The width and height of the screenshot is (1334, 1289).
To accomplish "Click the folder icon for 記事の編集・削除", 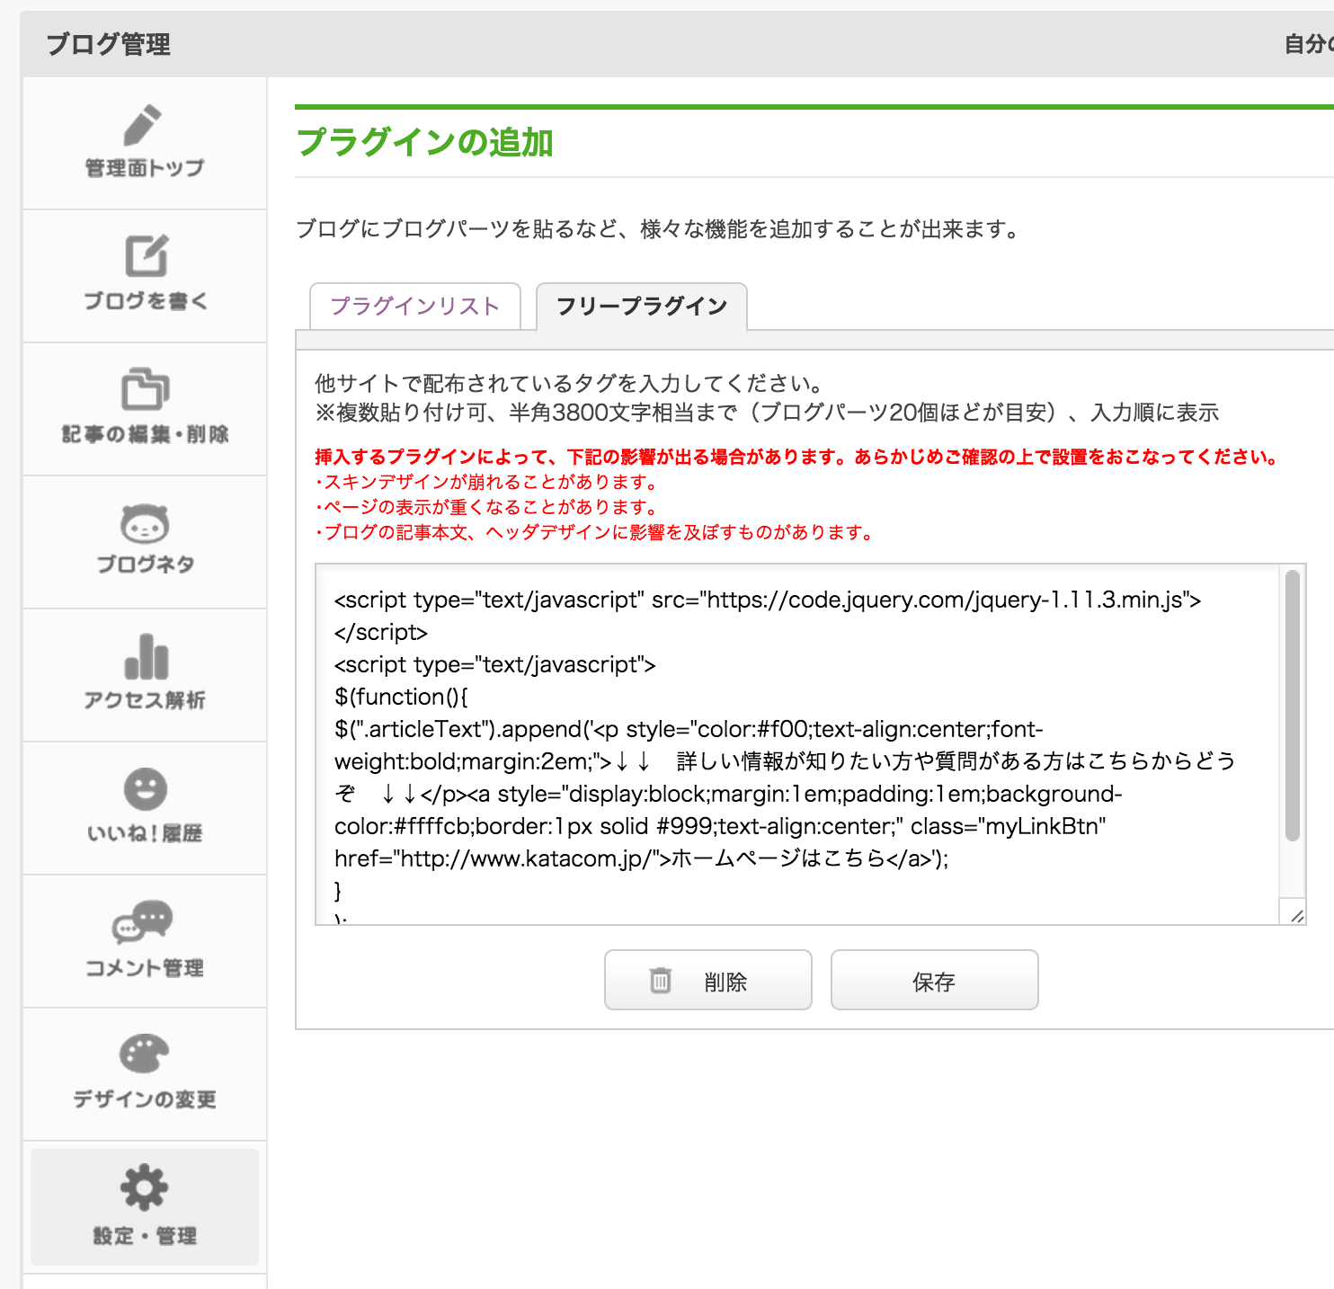I will (x=145, y=389).
